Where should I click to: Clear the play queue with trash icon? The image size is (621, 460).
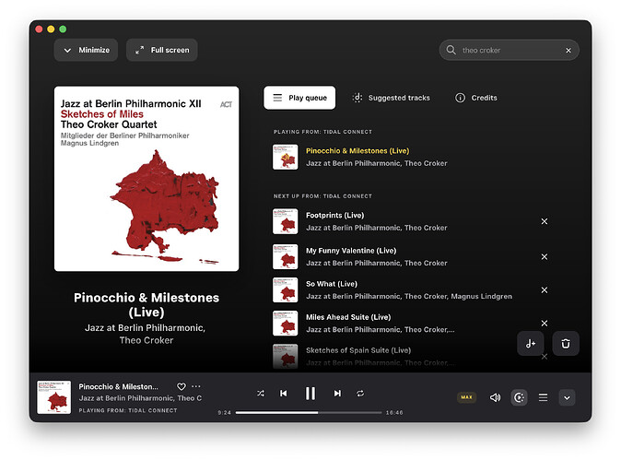click(x=566, y=344)
